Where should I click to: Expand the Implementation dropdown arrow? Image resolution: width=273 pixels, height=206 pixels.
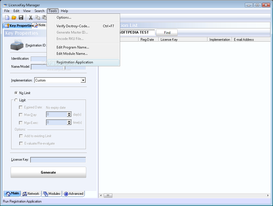(x=83, y=80)
